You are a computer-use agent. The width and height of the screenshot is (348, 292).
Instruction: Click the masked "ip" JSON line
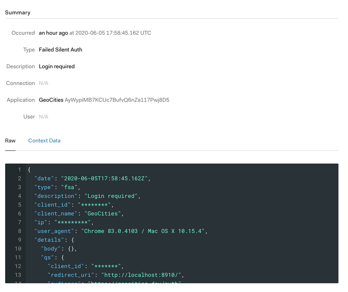pyautogui.click(x=64, y=222)
